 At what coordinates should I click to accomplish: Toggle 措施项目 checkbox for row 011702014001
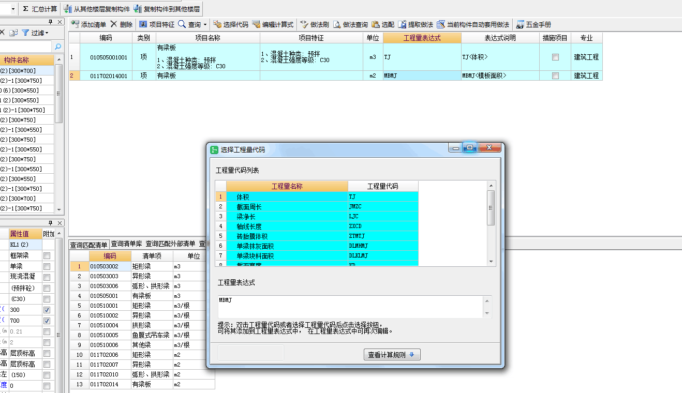click(x=555, y=75)
